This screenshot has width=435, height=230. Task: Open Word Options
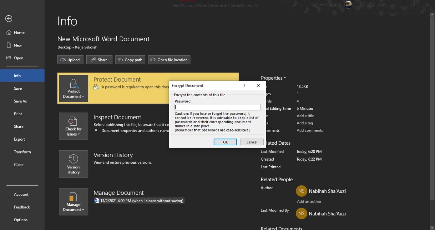point(20,220)
